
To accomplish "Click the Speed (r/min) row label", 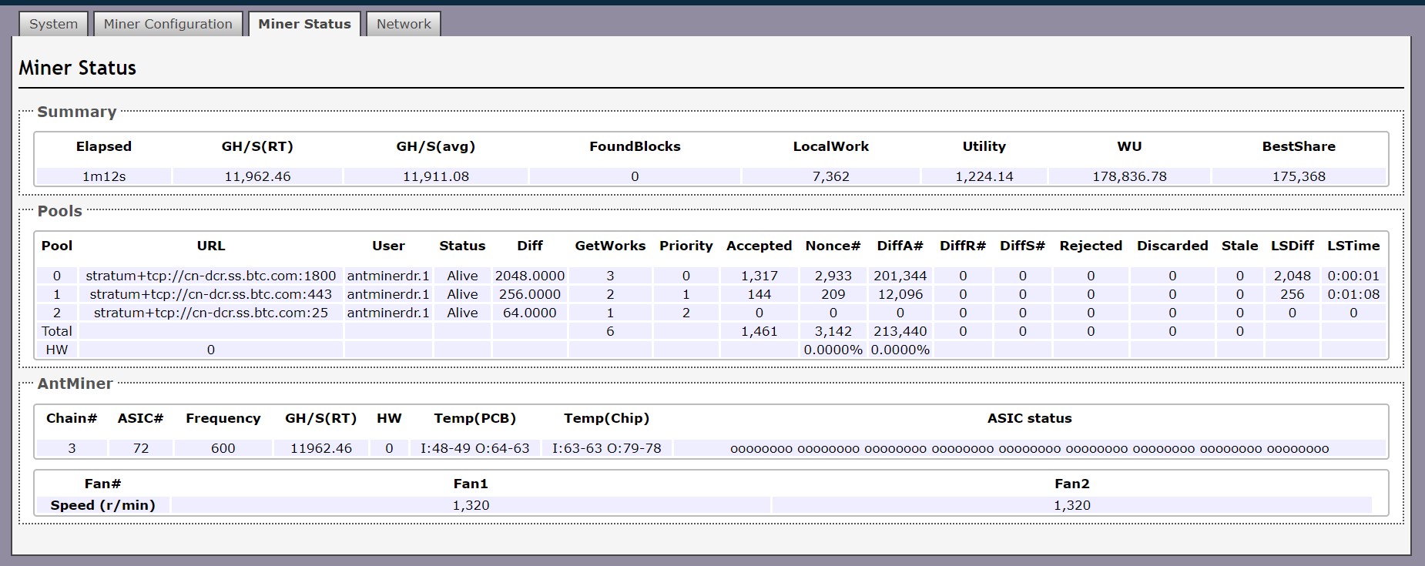I will tap(102, 505).
